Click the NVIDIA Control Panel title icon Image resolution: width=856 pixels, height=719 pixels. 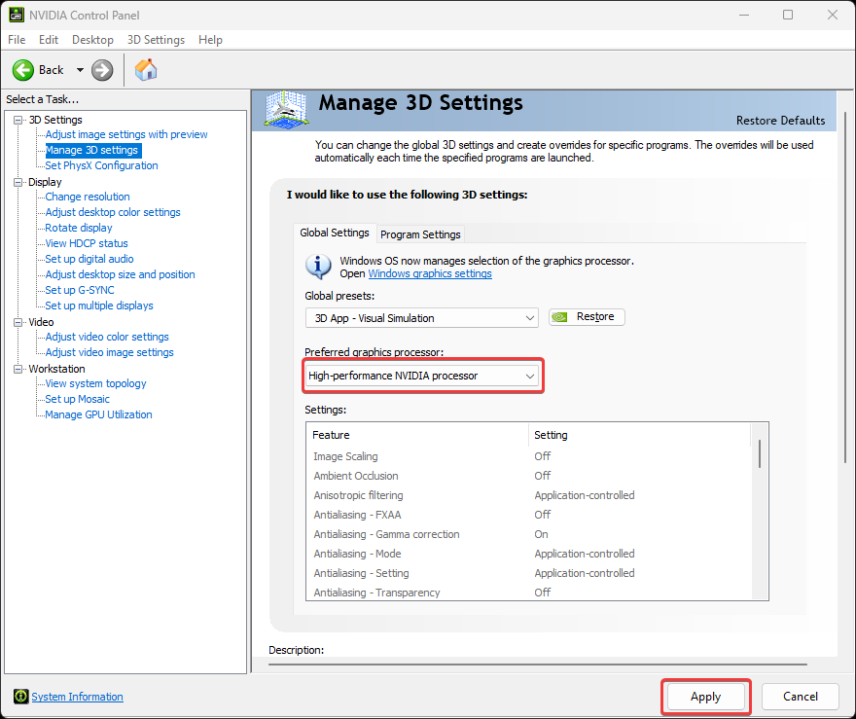click(17, 15)
